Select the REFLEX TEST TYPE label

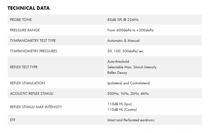click(24, 67)
